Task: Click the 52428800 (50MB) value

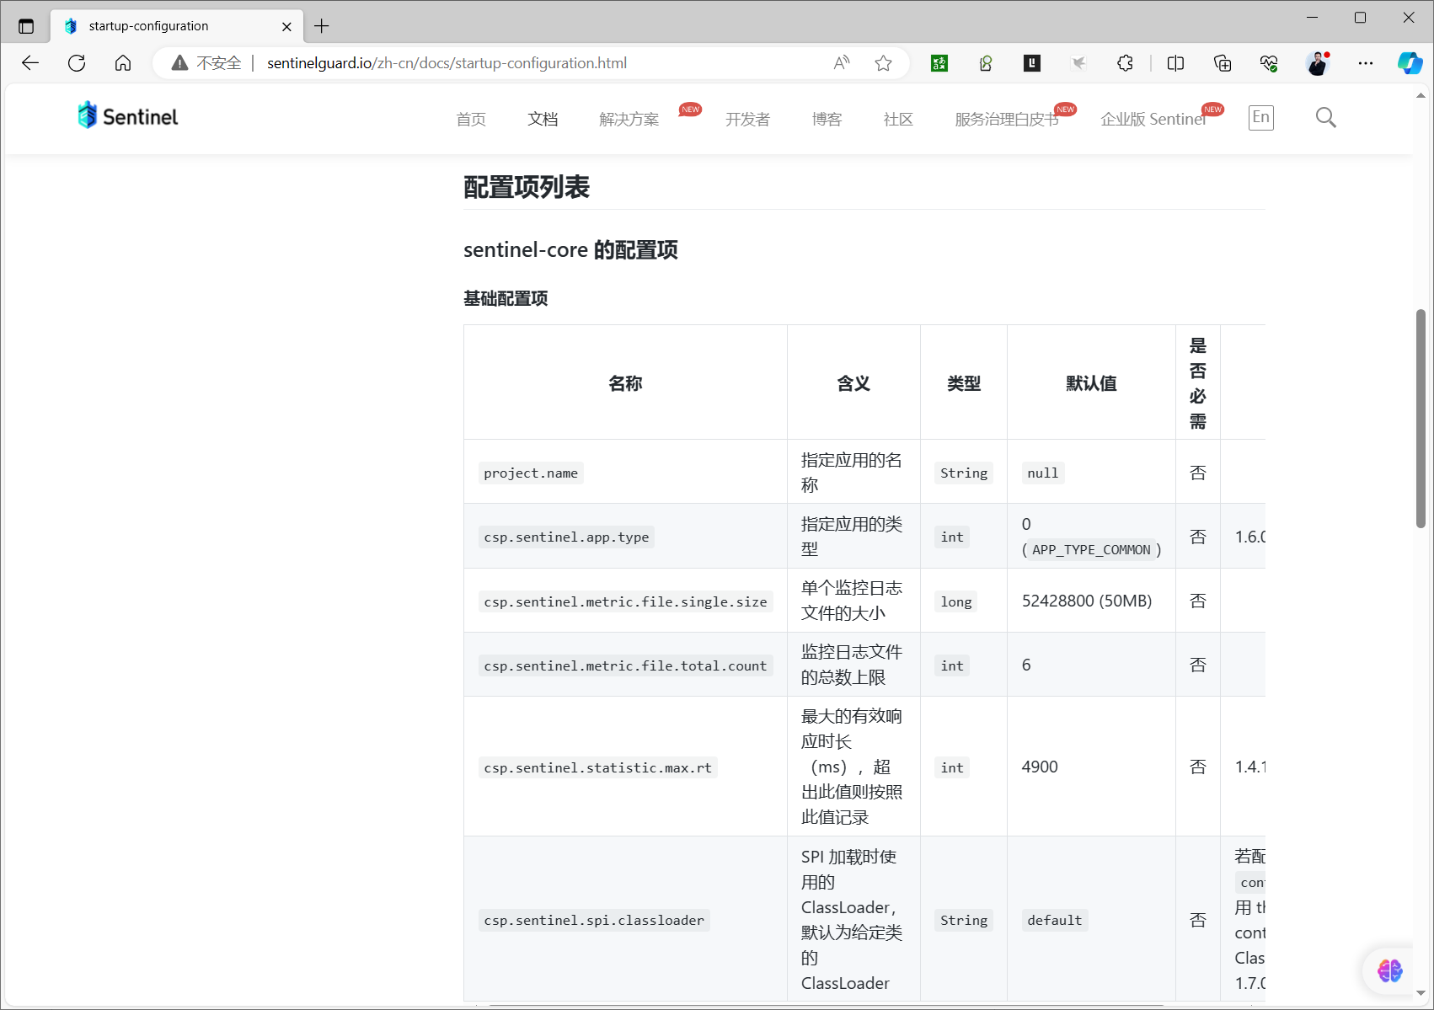Action: pyautogui.click(x=1087, y=601)
